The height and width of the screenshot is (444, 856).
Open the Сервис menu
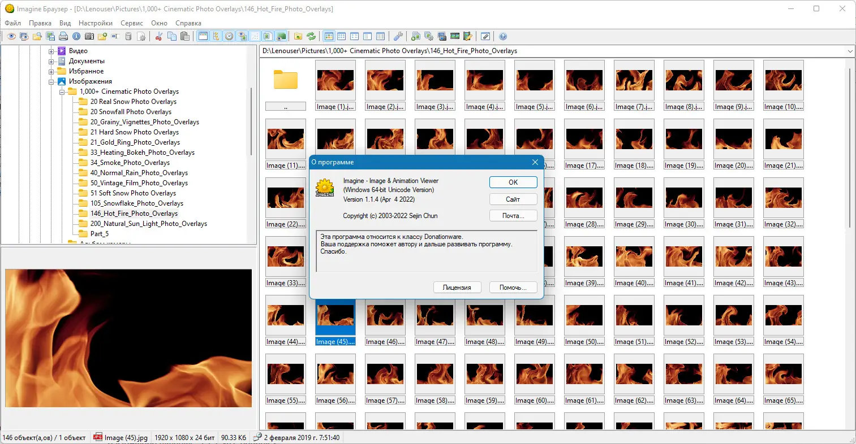132,23
